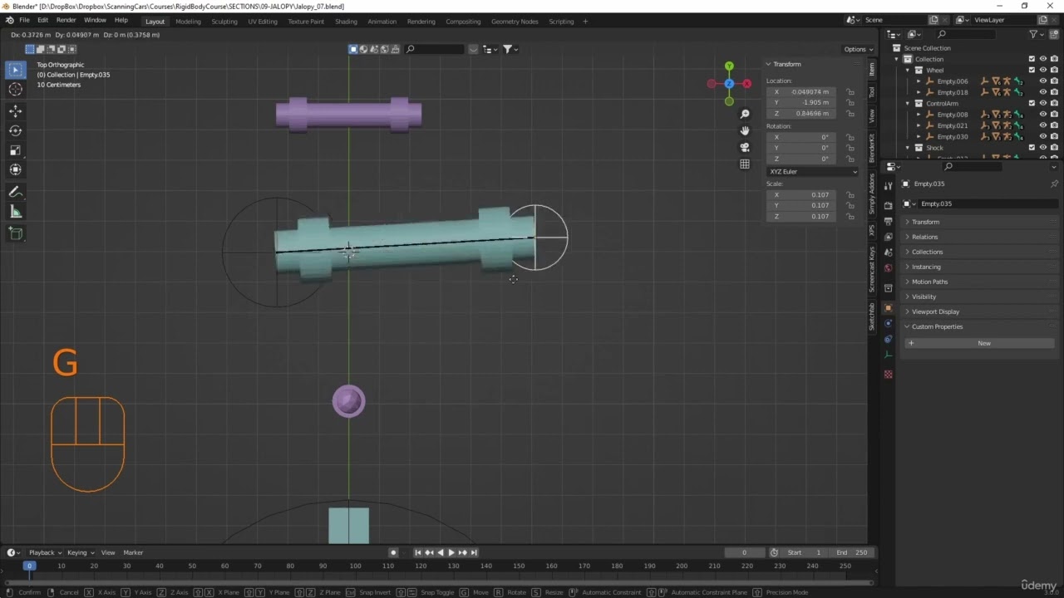Image resolution: width=1064 pixels, height=598 pixels.
Task: Click the outliner search field
Action: tap(964, 34)
